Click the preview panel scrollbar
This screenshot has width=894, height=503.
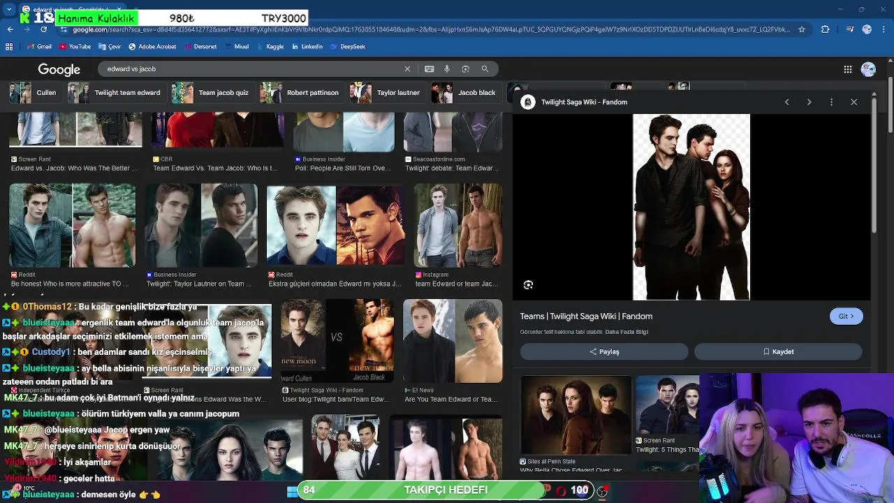coord(874,164)
